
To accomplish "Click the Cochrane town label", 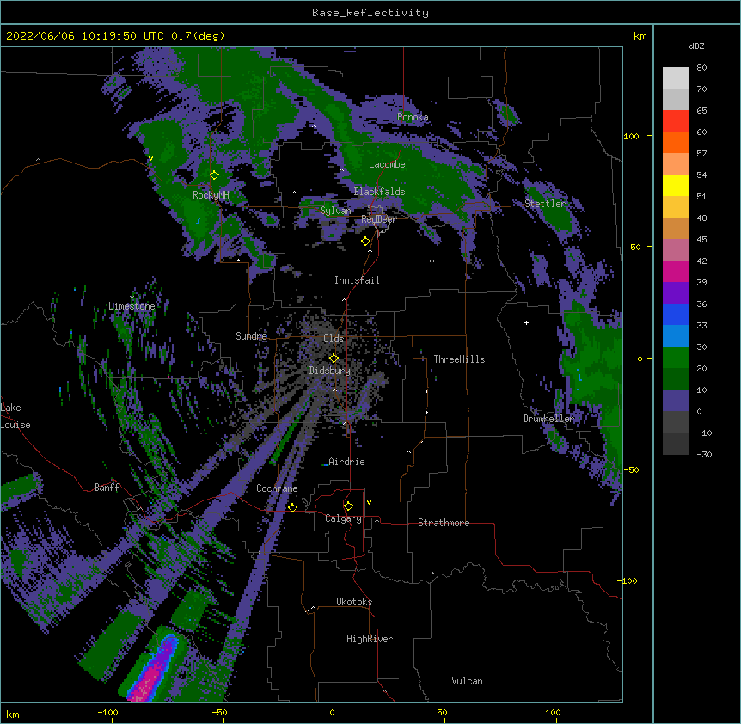I will (x=277, y=488).
